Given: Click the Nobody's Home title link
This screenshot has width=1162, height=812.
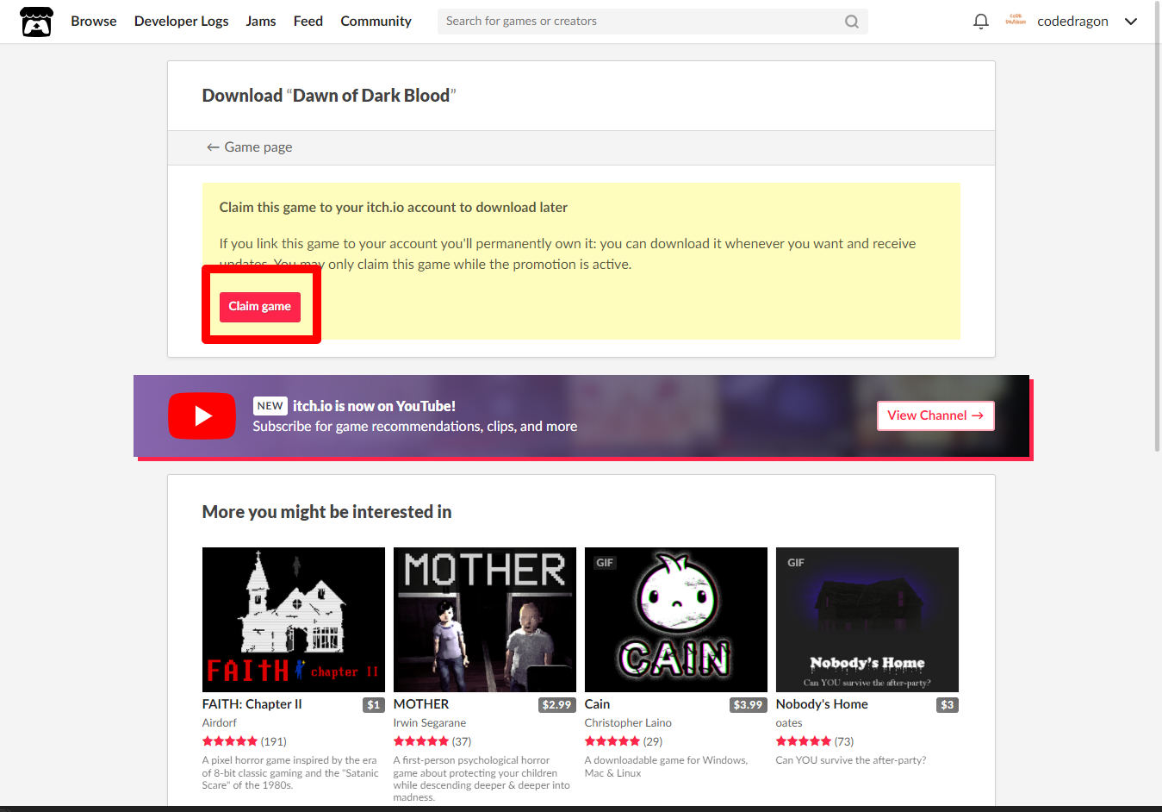Looking at the screenshot, I should (x=822, y=704).
